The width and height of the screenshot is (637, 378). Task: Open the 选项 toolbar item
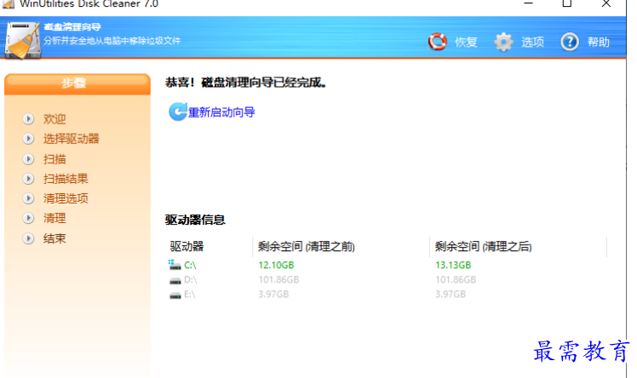pyautogui.click(x=532, y=42)
